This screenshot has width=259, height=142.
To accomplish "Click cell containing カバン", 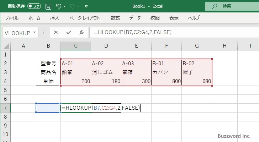I will (166, 72).
